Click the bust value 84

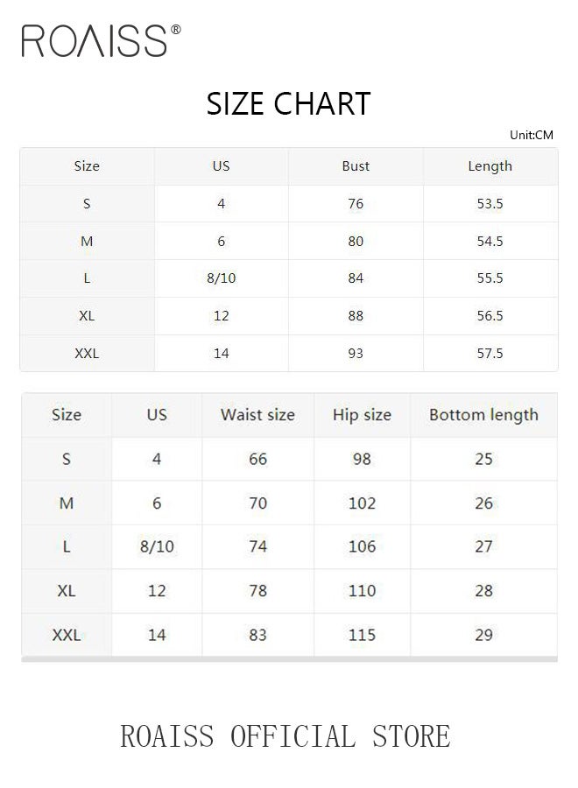click(356, 278)
